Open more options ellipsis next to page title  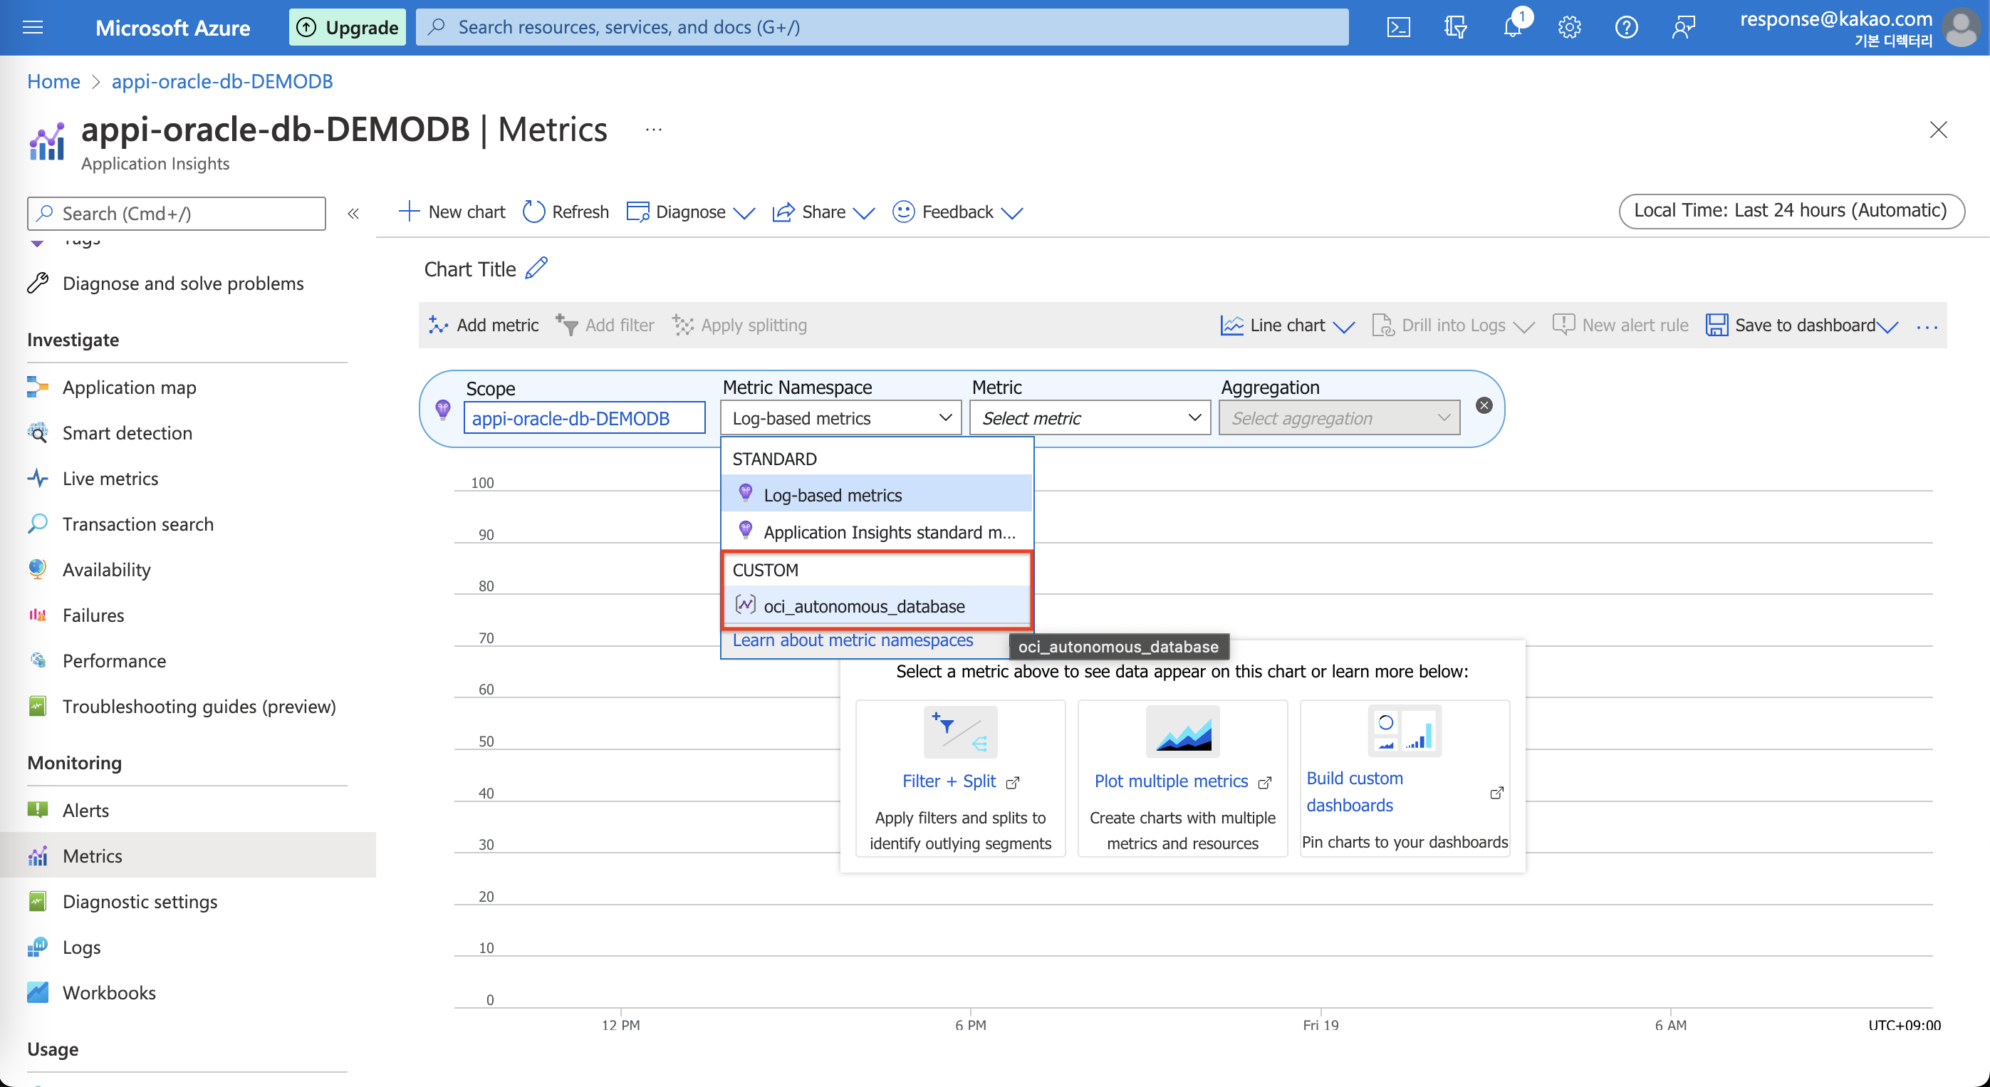[654, 130]
